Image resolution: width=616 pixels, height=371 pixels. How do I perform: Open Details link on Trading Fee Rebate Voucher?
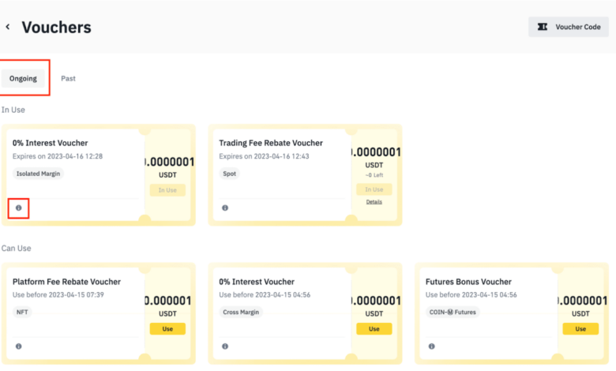(374, 202)
